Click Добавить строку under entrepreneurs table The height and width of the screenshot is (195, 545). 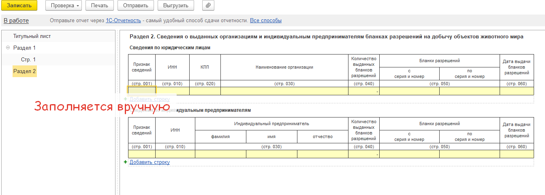(x=150, y=162)
